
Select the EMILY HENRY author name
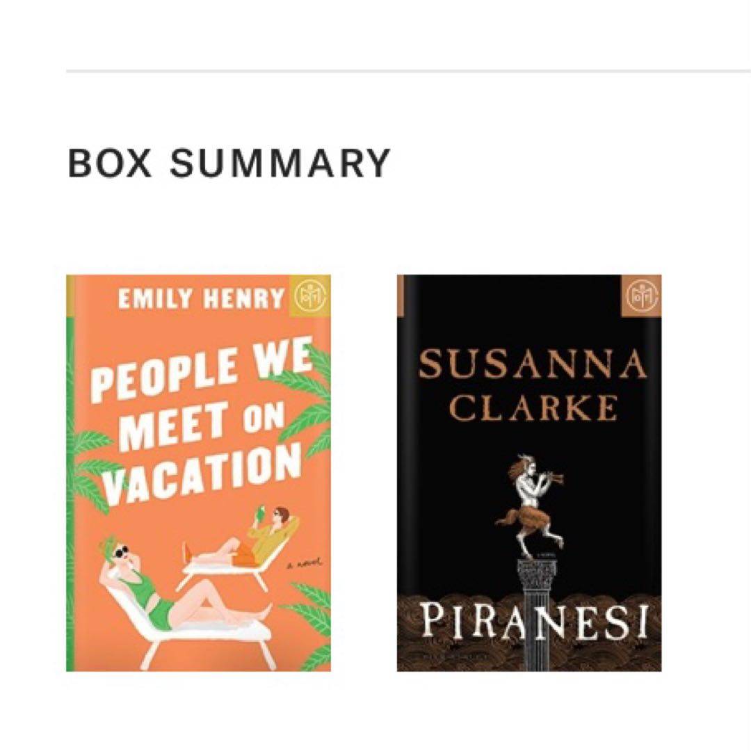[202, 299]
